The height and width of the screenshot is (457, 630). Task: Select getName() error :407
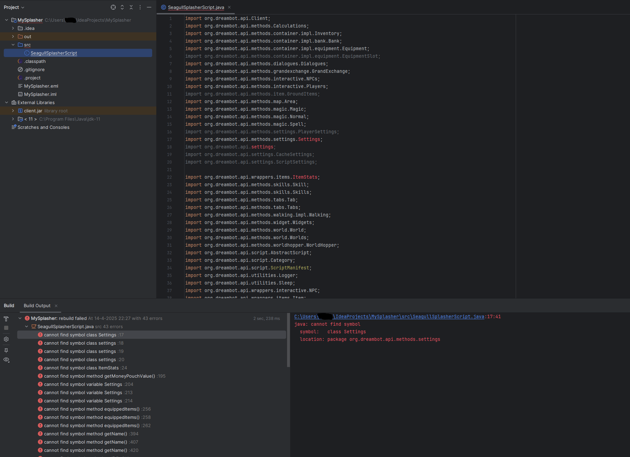(88, 442)
